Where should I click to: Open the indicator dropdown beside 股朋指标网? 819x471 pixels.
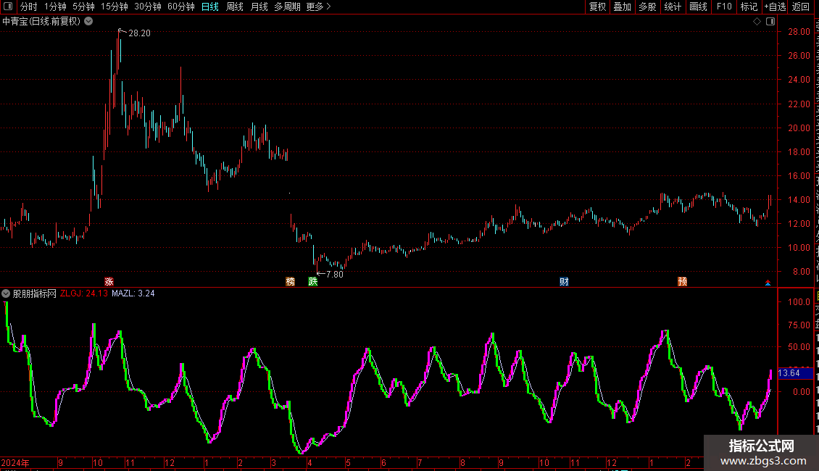[6, 293]
